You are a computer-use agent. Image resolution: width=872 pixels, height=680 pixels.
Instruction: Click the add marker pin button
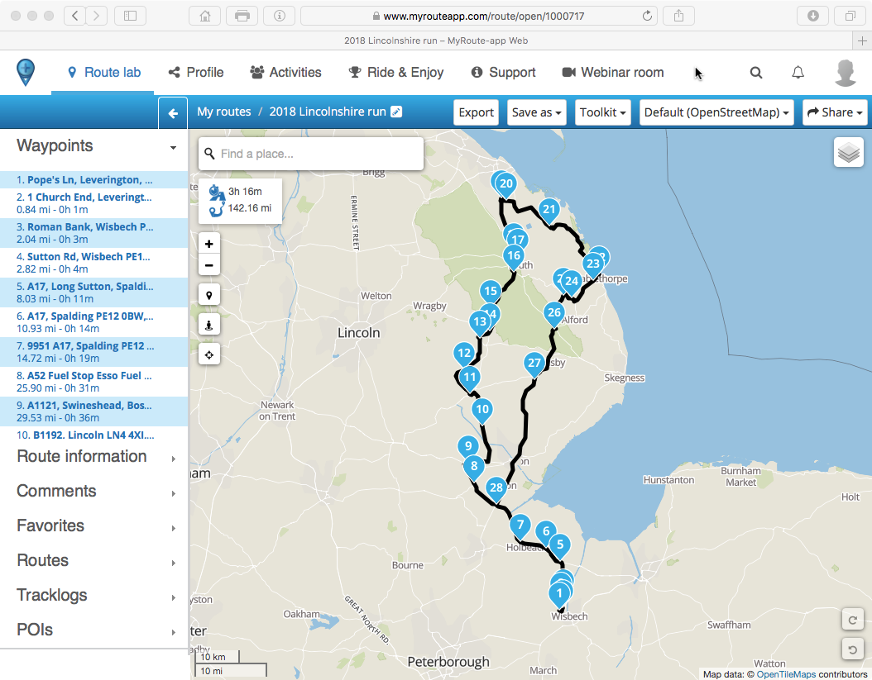pos(208,295)
